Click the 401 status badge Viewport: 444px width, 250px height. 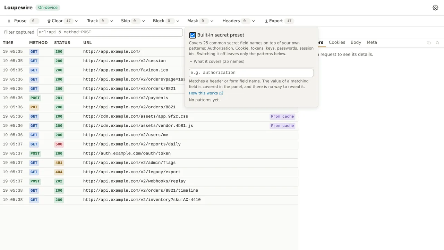[59, 163]
